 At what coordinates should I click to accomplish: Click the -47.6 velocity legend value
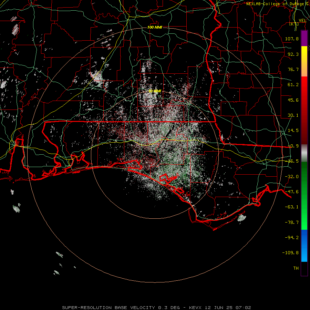[x=292, y=192]
